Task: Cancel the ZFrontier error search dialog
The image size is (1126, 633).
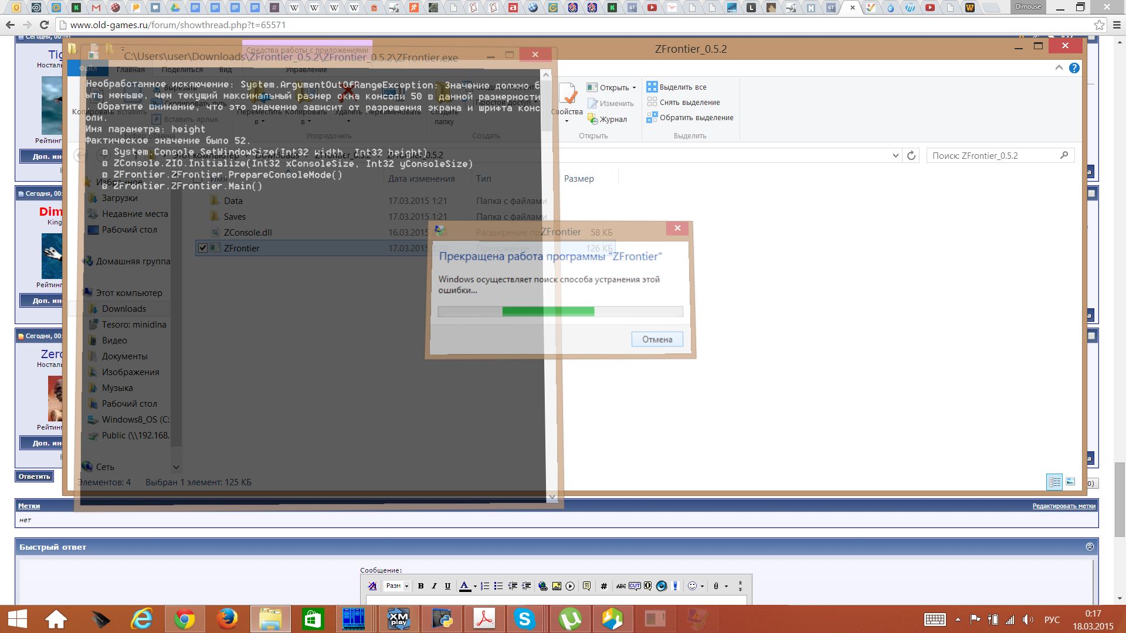Action: click(x=657, y=339)
